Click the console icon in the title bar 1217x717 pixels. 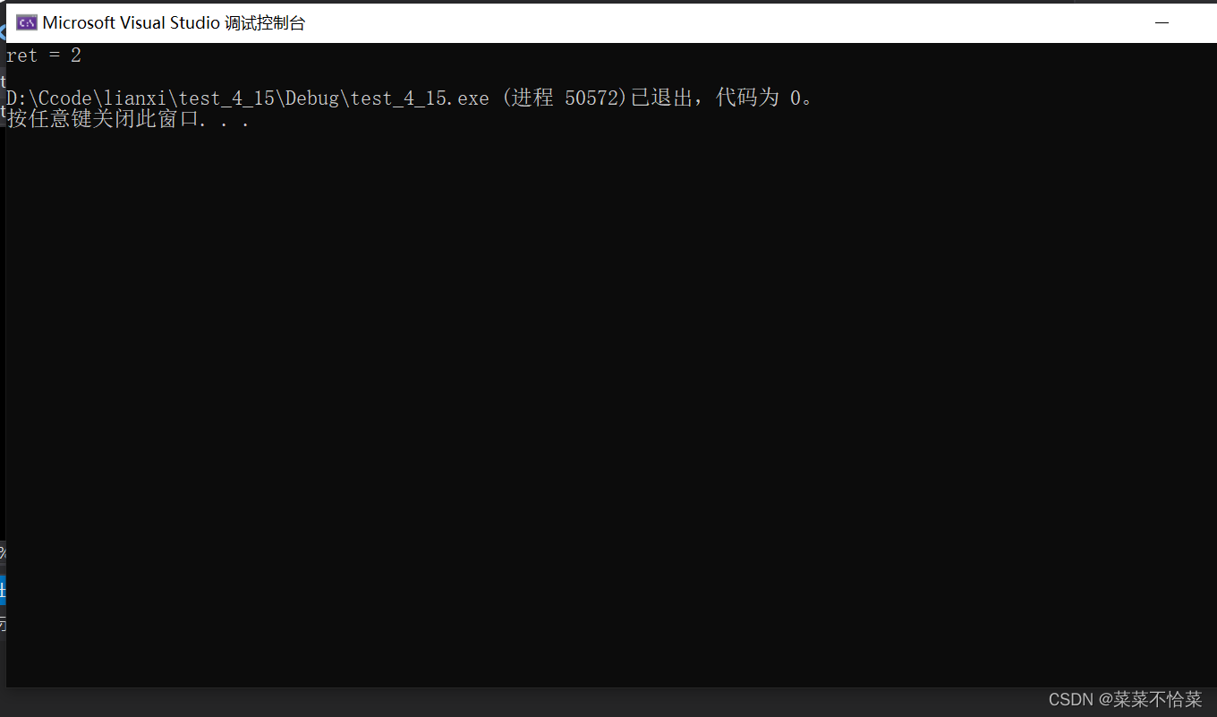pos(27,23)
